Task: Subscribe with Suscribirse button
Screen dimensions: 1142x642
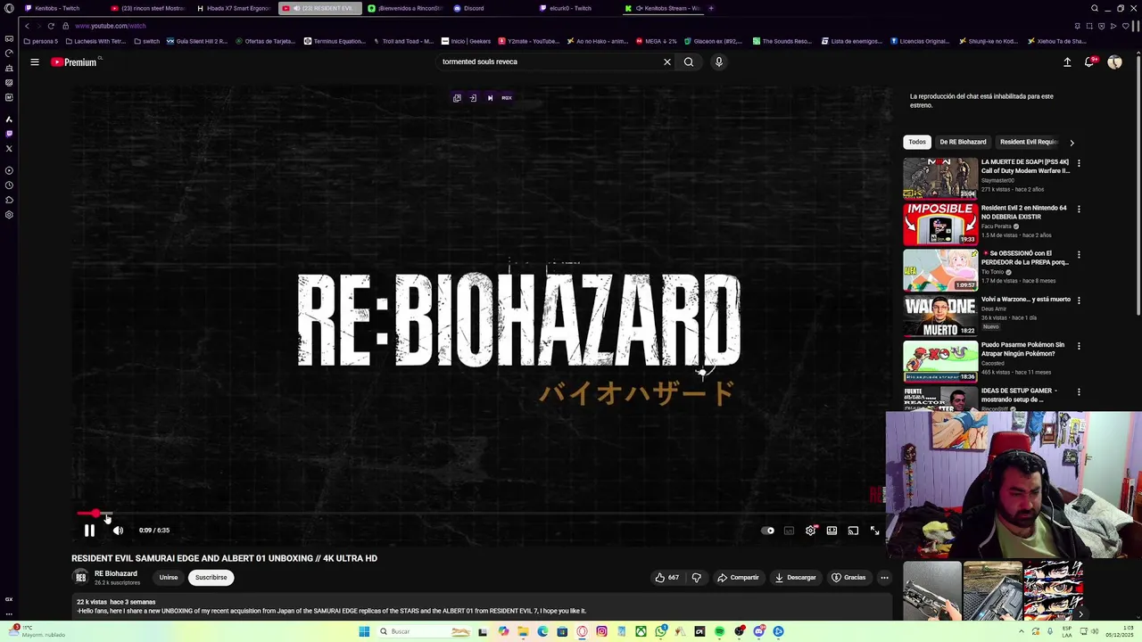Action: (x=211, y=577)
